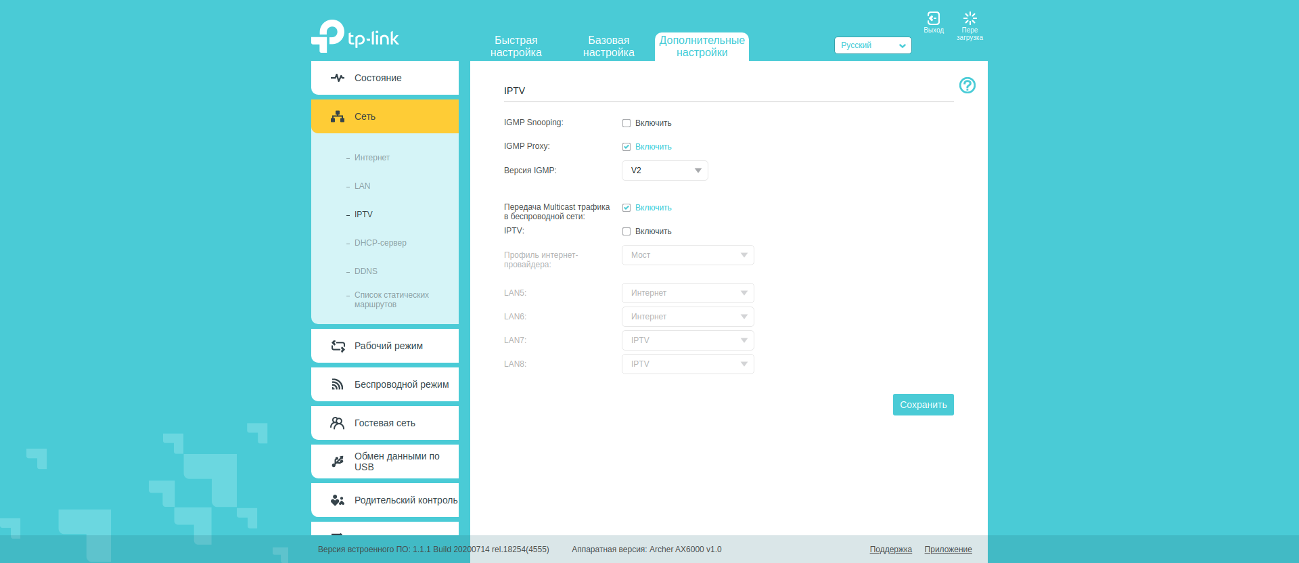Switch to the Быстрая настройка tab
This screenshot has width=1299, height=563.
coord(516,47)
